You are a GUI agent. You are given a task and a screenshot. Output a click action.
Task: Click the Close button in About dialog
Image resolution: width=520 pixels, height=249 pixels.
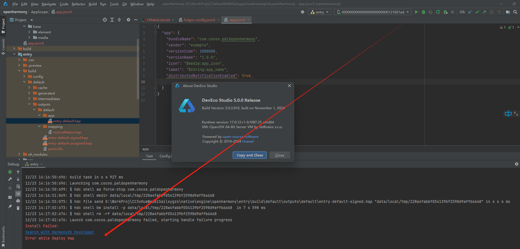[x=279, y=155]
